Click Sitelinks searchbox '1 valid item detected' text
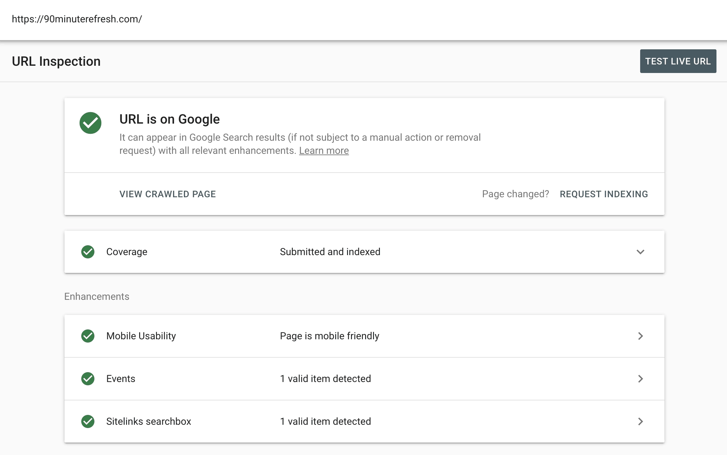Image resolution: width=727 pixels, height=455 pixels. (325, 421)
